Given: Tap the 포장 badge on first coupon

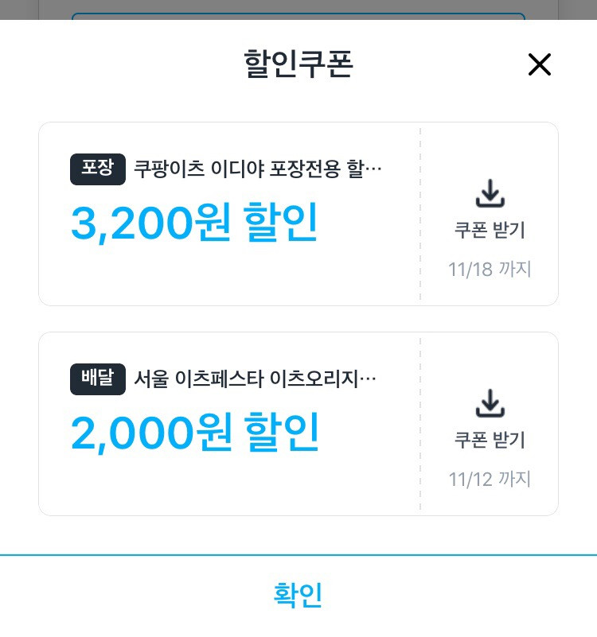Looking at the screenshot, I should coord(98,169).
